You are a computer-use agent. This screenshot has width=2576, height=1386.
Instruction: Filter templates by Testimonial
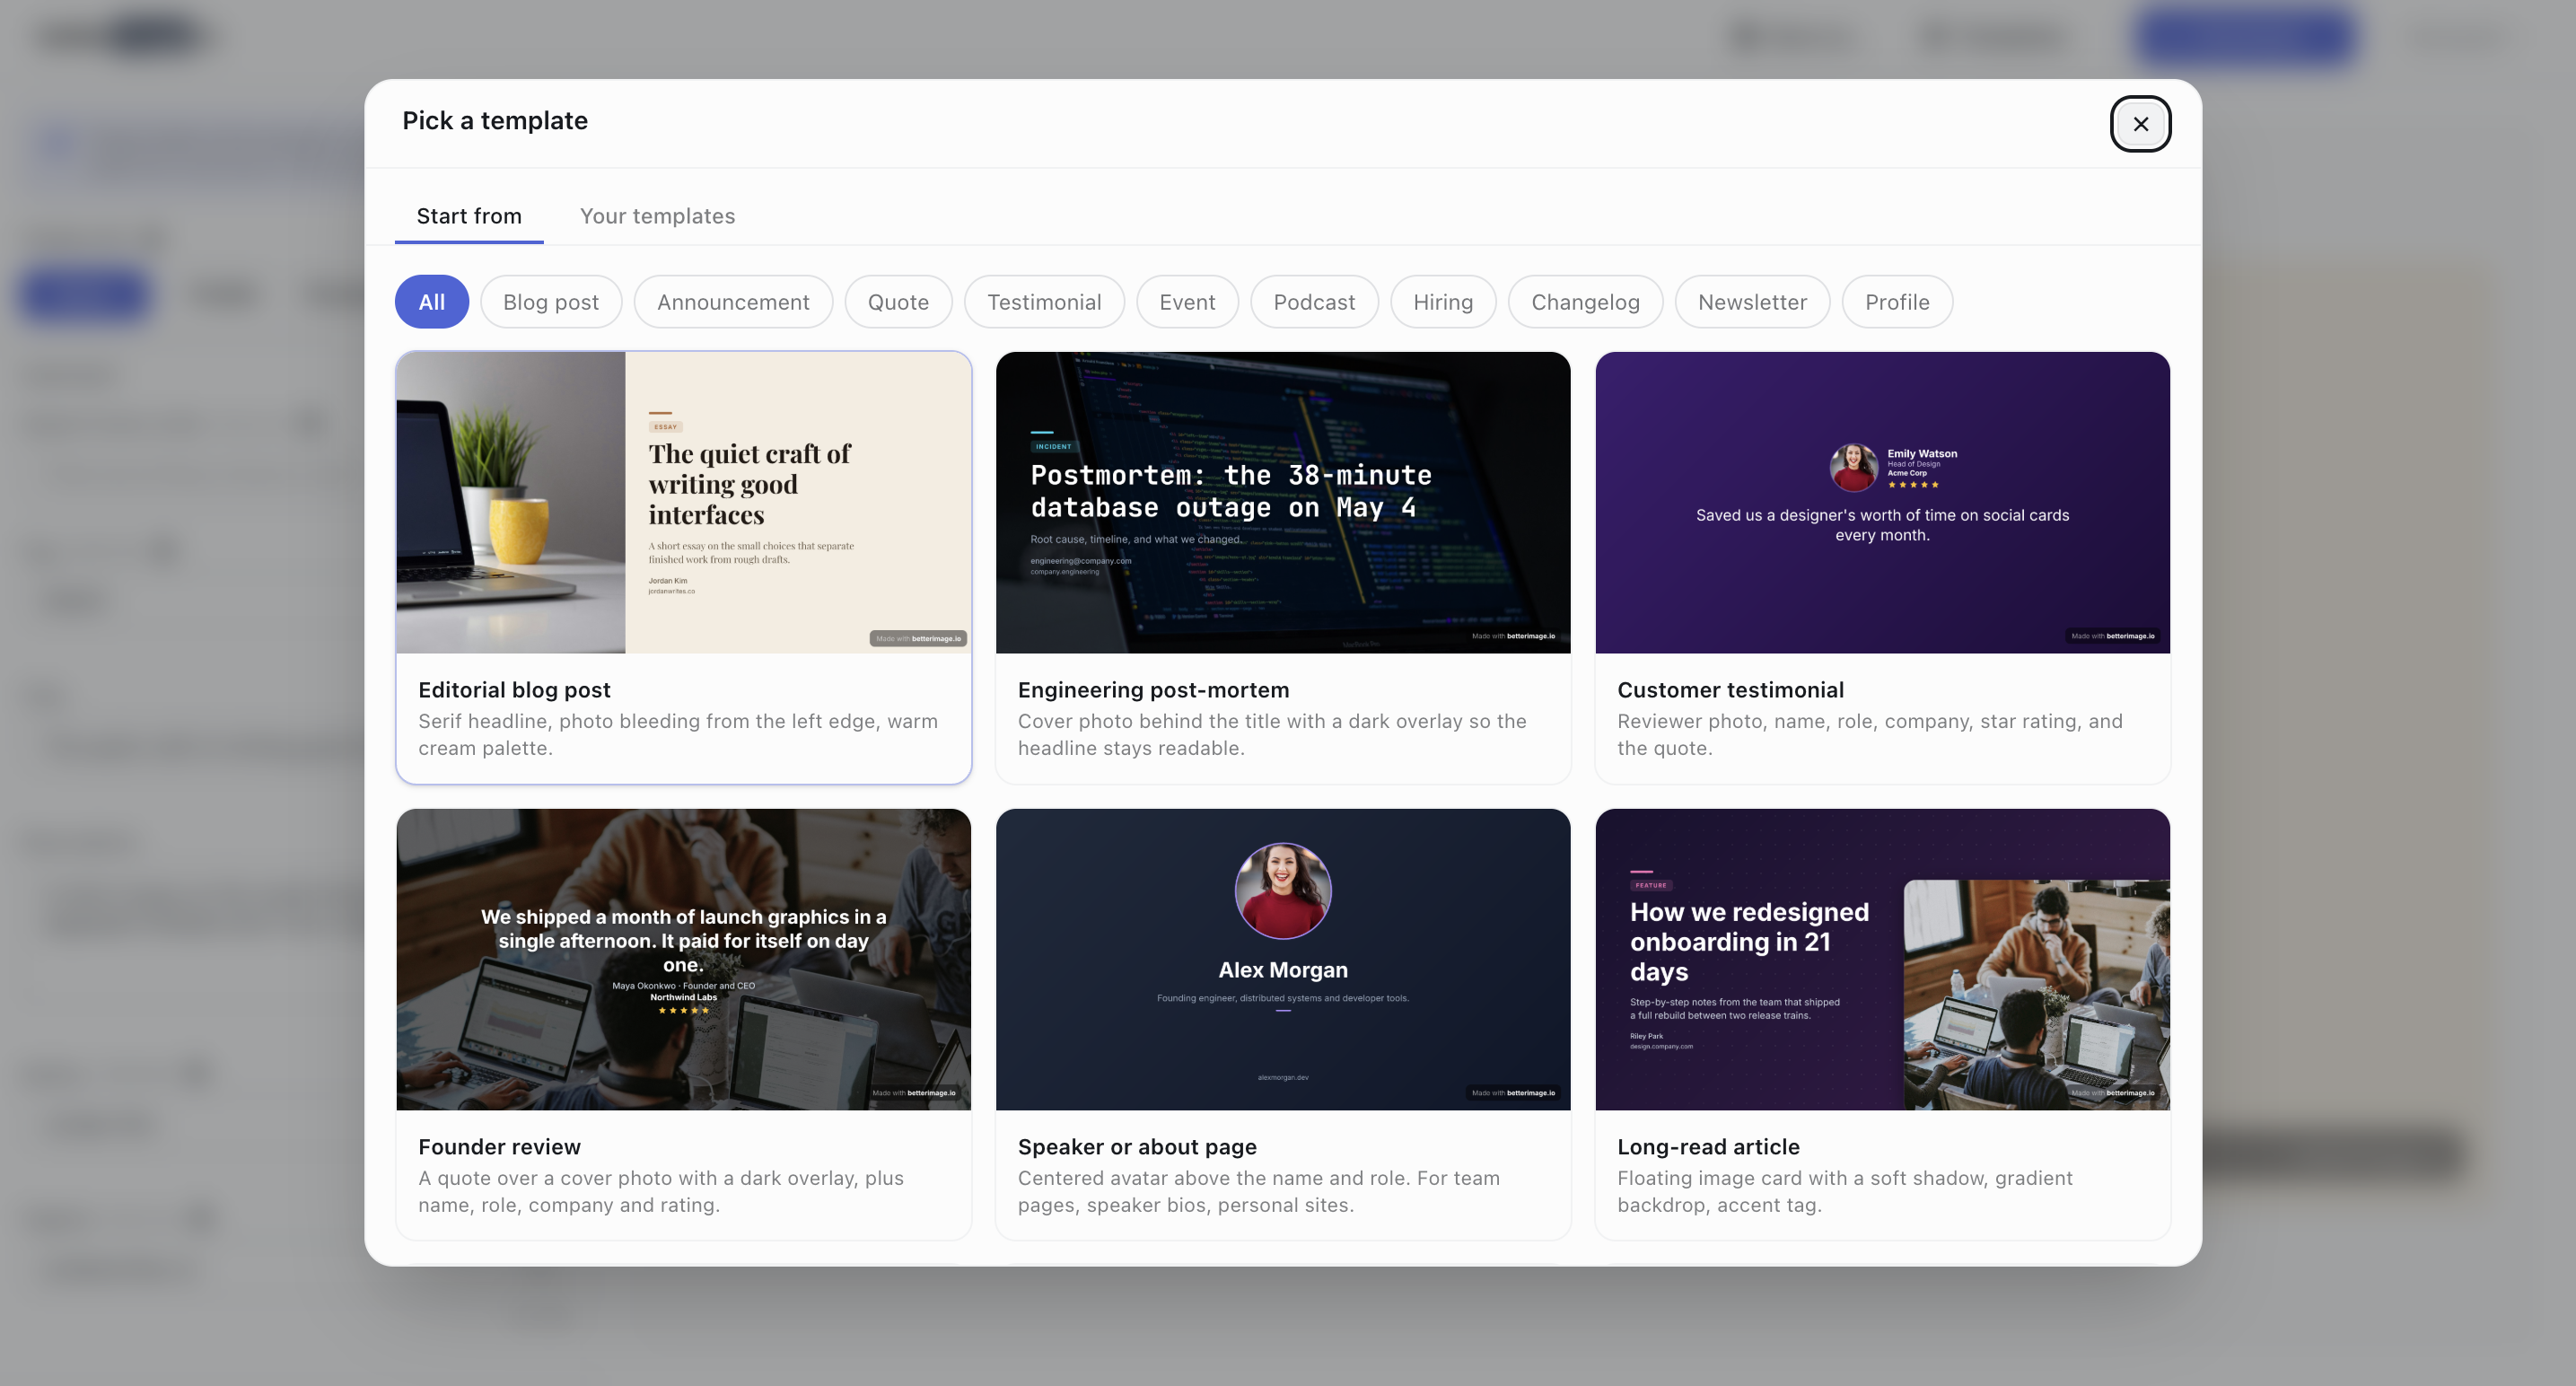(1044, 302)
